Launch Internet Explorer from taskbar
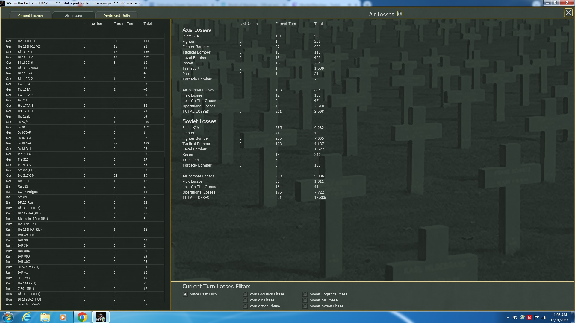 pos(27,317)
